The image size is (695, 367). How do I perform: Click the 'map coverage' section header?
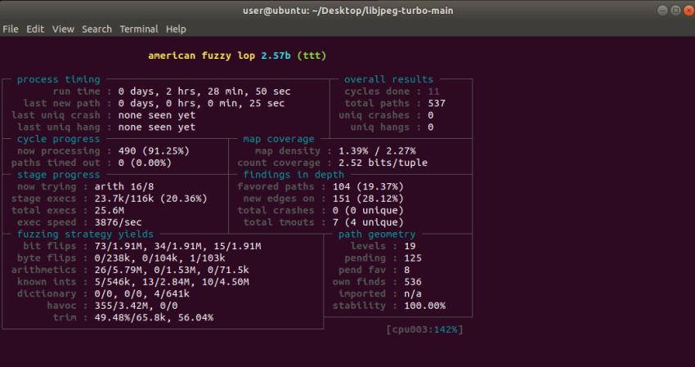point(278,139)
